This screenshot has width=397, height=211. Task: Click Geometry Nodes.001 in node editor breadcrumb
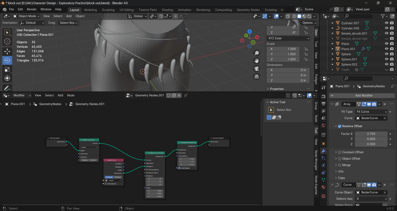click(x=90, y=104)
